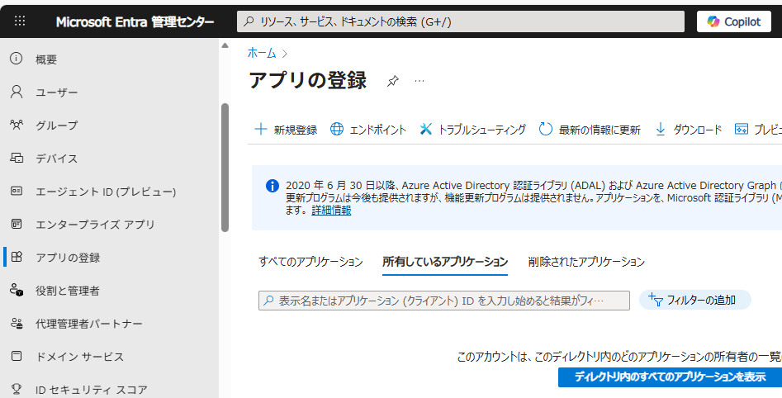The width and height of the screenshot is (782, 398).
Task: Click the エンタープライズ アプリ icon
Action: [x=17, y=224]
